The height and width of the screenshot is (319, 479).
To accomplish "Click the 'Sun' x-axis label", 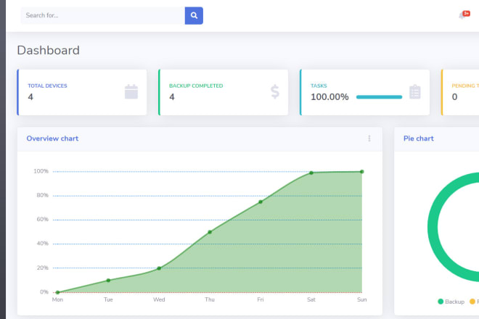I will click(362, 299).
